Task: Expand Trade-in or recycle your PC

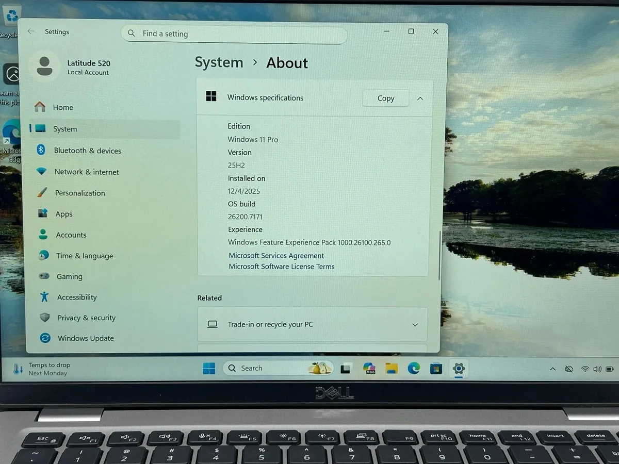Action: click(x=313, y=324)
